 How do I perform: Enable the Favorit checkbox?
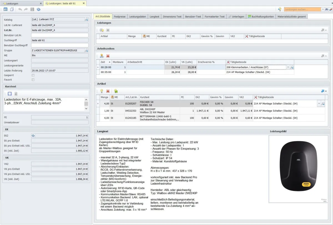pyautogui.click(x=33, y=80)
